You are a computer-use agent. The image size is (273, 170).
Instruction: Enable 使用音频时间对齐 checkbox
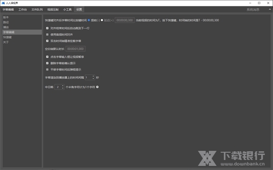coord(47,35)
